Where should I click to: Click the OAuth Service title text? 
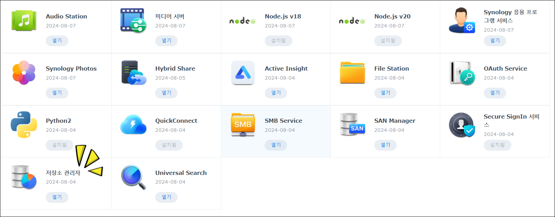click(x=505, y=69)
